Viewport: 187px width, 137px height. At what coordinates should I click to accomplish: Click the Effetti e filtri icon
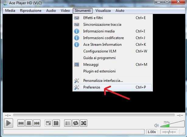[x=77, y=18]
